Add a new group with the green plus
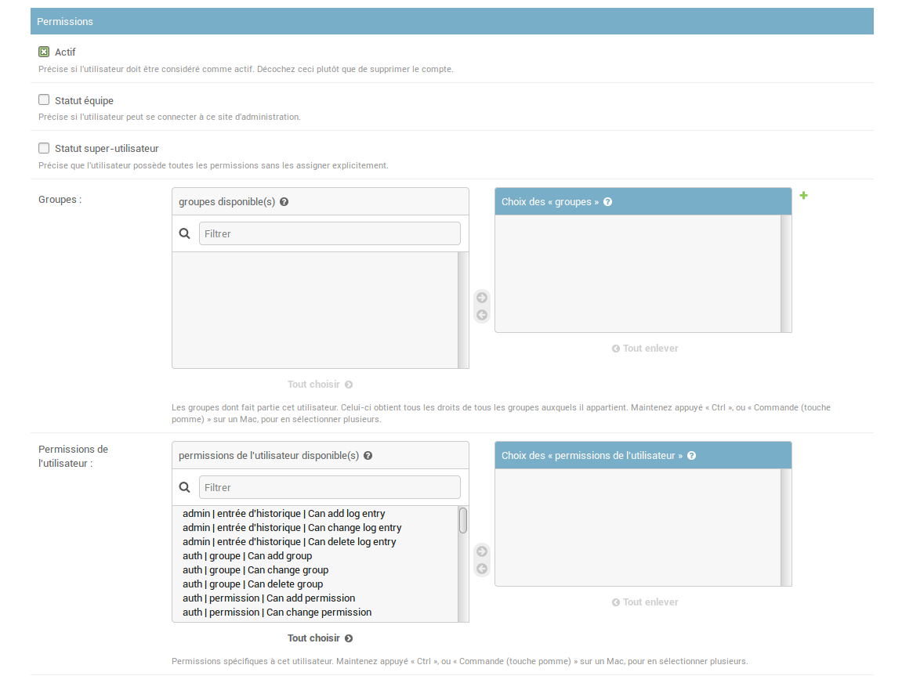Image resolution: width=902 pixels, height=683 pixels. click(803, 196)
